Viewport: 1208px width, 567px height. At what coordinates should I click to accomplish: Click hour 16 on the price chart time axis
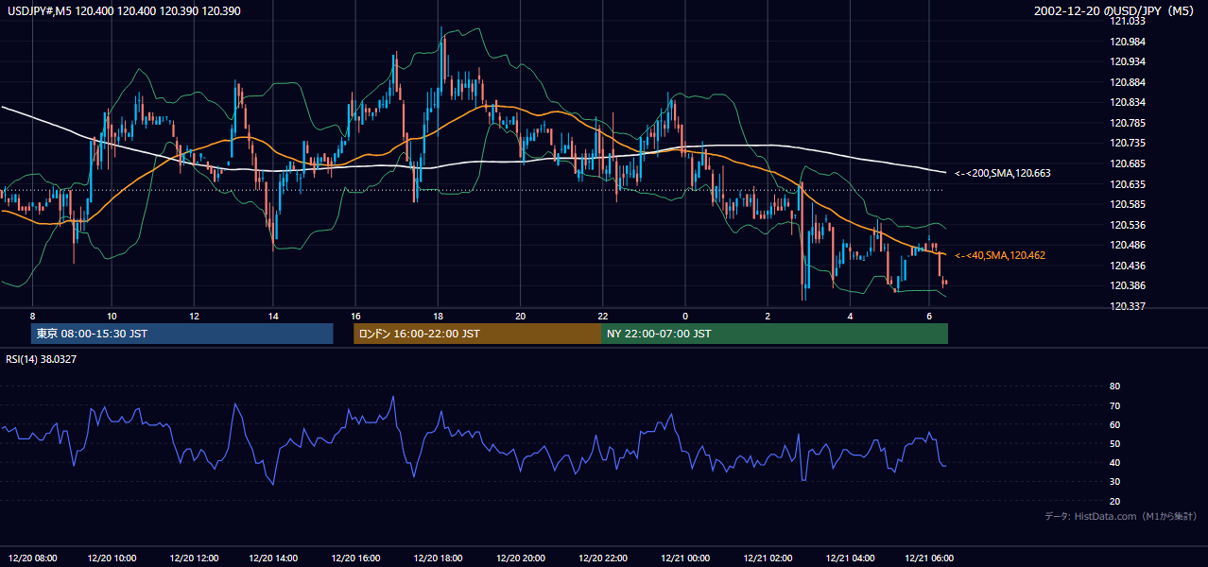pyautogui.click(x=356, y=317)
